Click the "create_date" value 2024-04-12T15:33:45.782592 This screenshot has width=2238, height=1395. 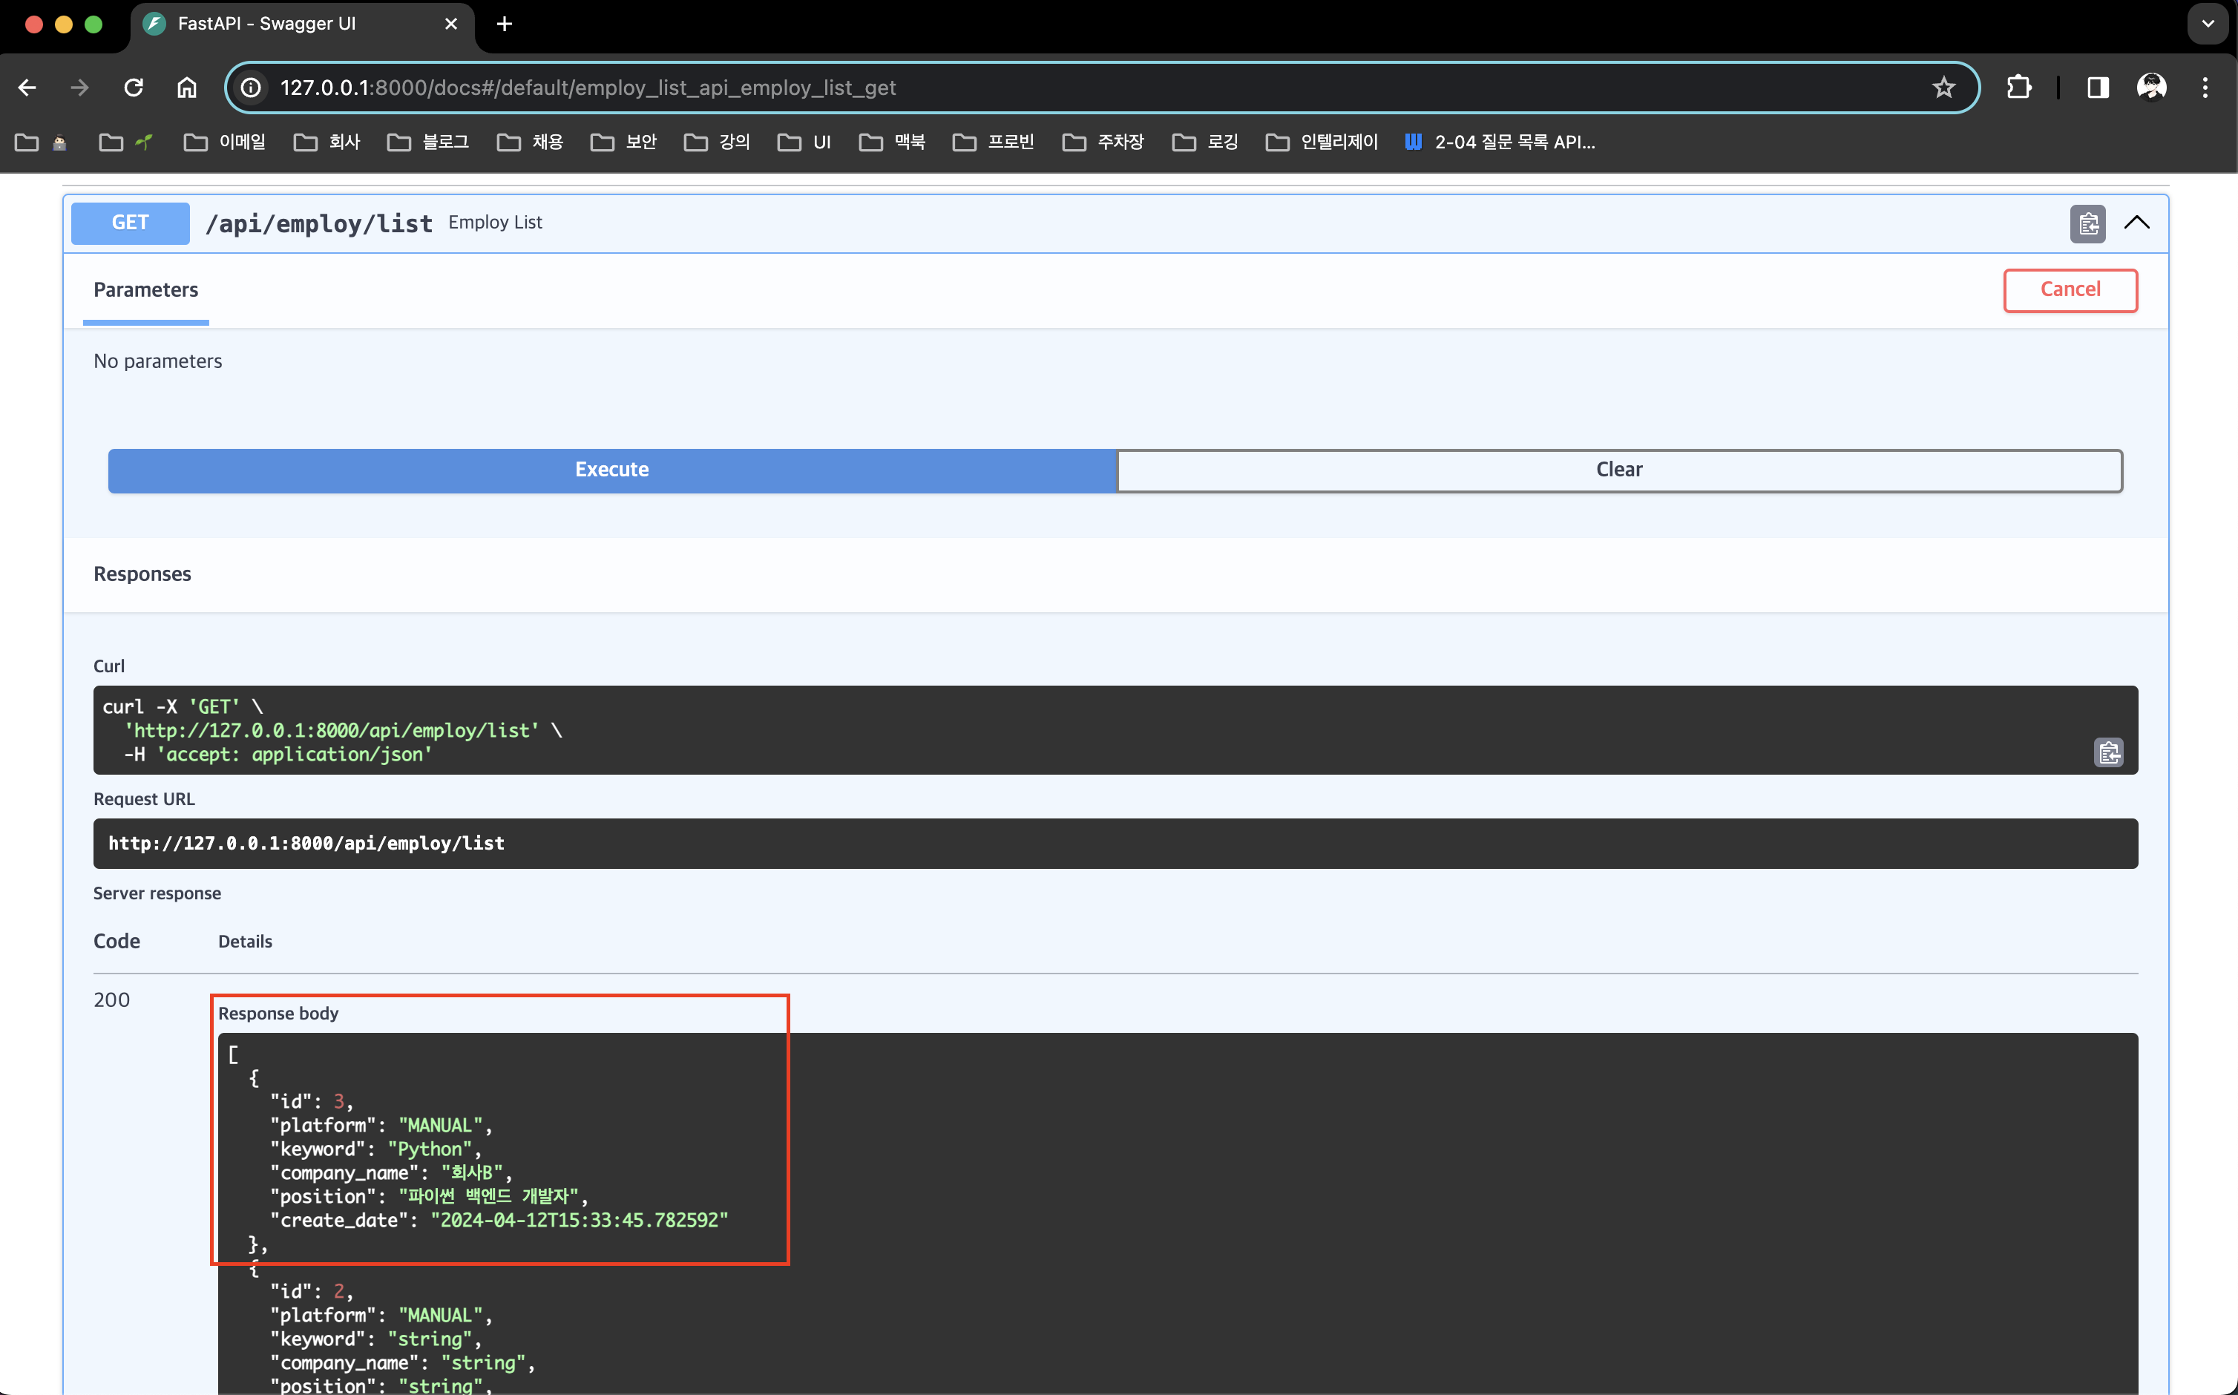click(x=580, y=1220)
